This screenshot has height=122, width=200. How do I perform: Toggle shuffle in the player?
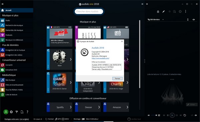click(x=192, y=115)
